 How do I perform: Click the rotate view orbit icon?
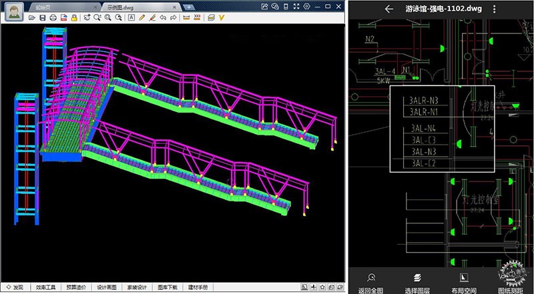(87, 18)
